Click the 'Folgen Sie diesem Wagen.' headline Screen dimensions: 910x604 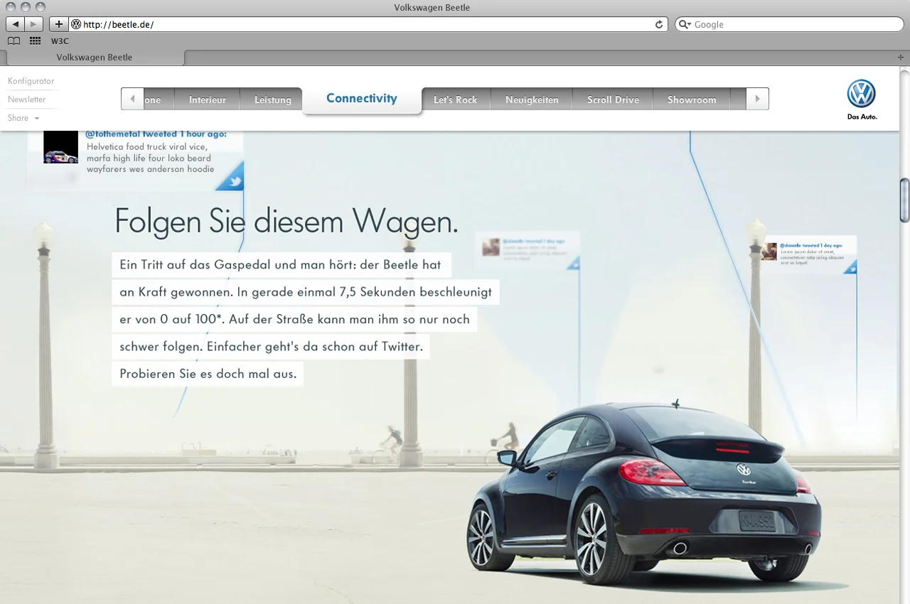286,221
